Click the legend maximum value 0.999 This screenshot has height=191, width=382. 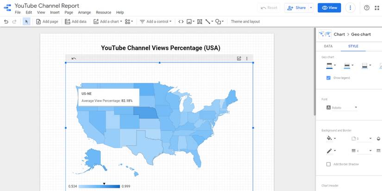(x=125, y=187)
